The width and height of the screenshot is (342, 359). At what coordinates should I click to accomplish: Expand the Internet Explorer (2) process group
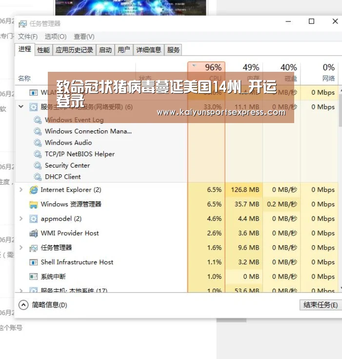coord(21,190)
